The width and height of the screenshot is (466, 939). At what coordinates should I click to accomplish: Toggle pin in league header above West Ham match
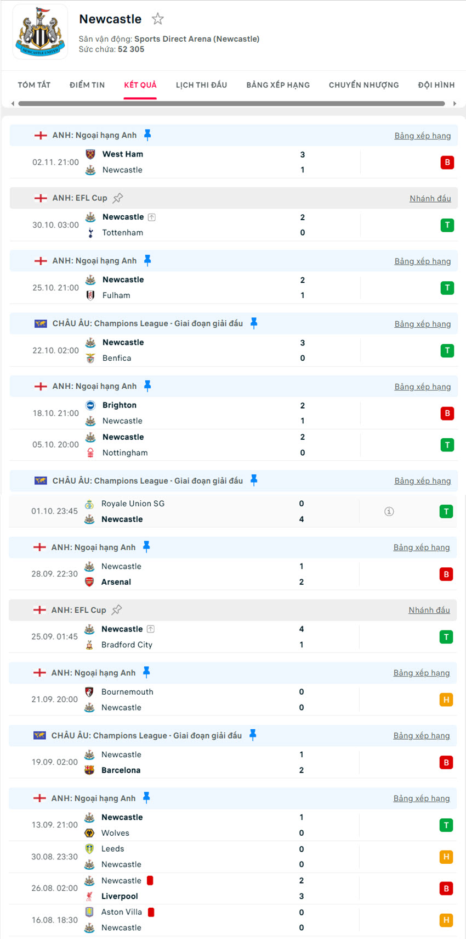(147, 135)
